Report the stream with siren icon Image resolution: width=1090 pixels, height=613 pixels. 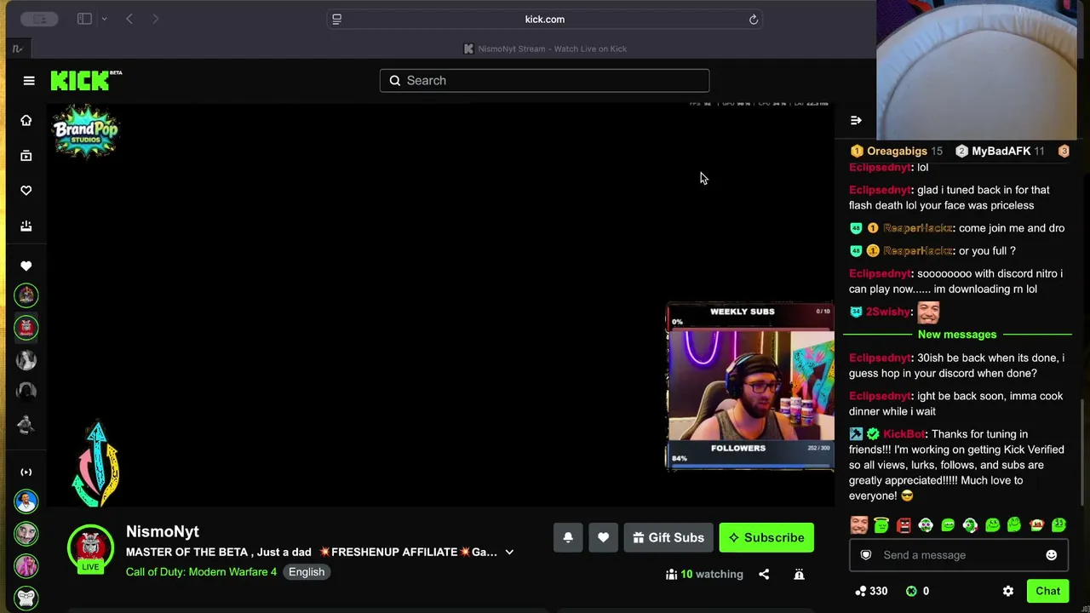coord(799,575)
